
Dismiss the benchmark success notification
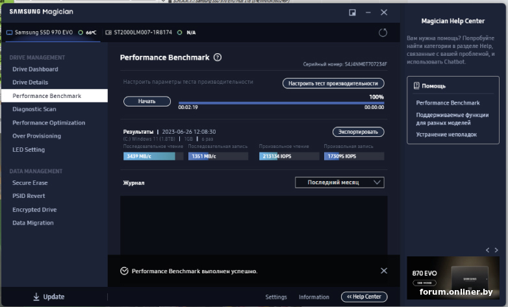point(383,271)
